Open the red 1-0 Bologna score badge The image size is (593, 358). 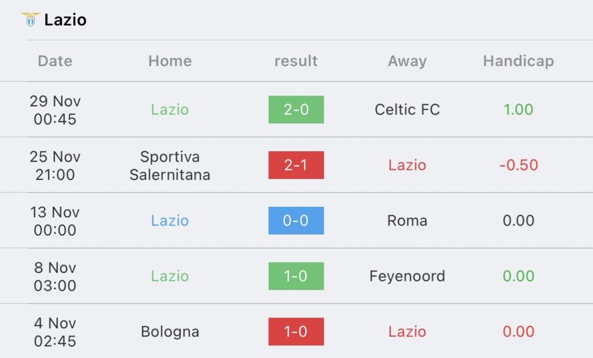click(296, 331)
